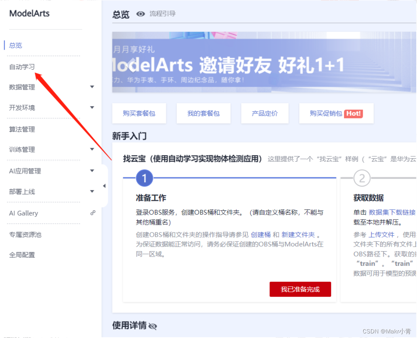Expand the 数据管理 dropdown
417x338 pixels.
pos(92,87)
